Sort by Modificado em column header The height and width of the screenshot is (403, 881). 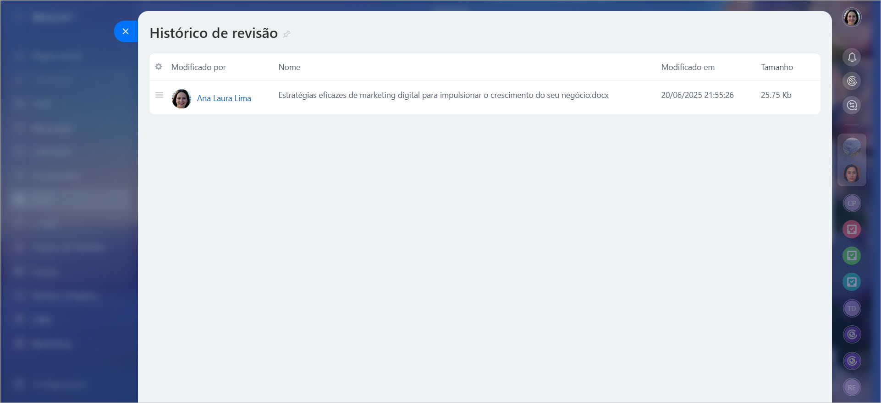pos(688,67)
